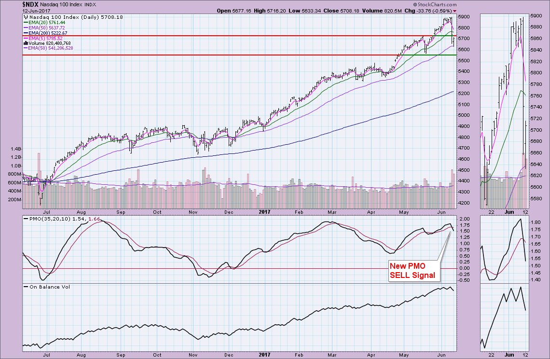The height and width of the screenshot is (359, 550).
Task: Click the Feb label on the bottom axis
Action: [x=299, y=355]
